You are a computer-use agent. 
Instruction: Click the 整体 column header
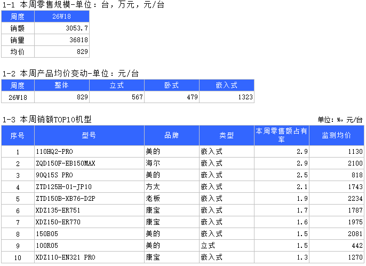62,85
